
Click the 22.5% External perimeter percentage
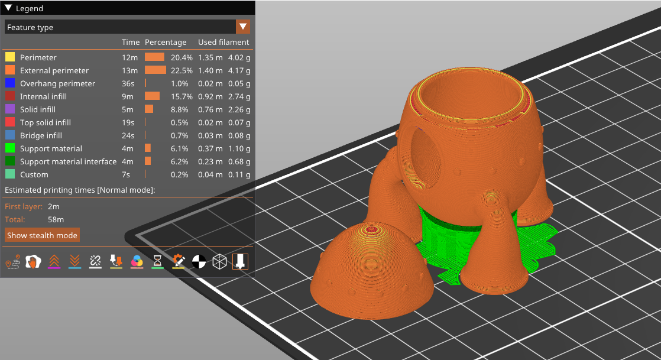pyautogui.click(x=182, y=70)
